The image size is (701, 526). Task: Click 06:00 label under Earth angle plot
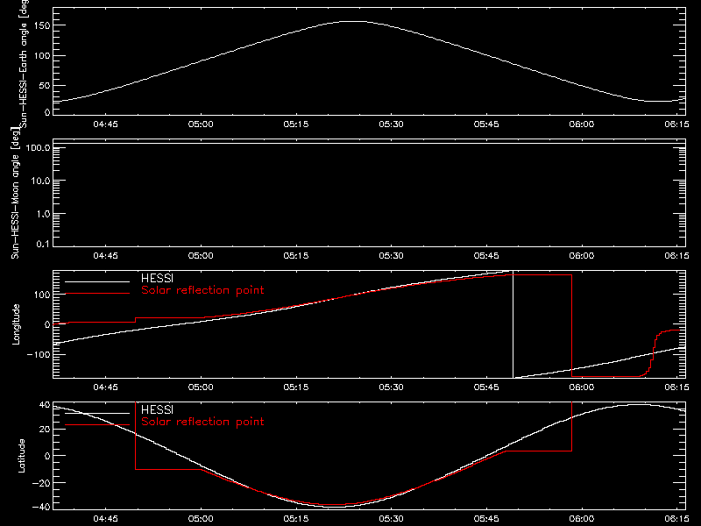(x=582, y=124)
